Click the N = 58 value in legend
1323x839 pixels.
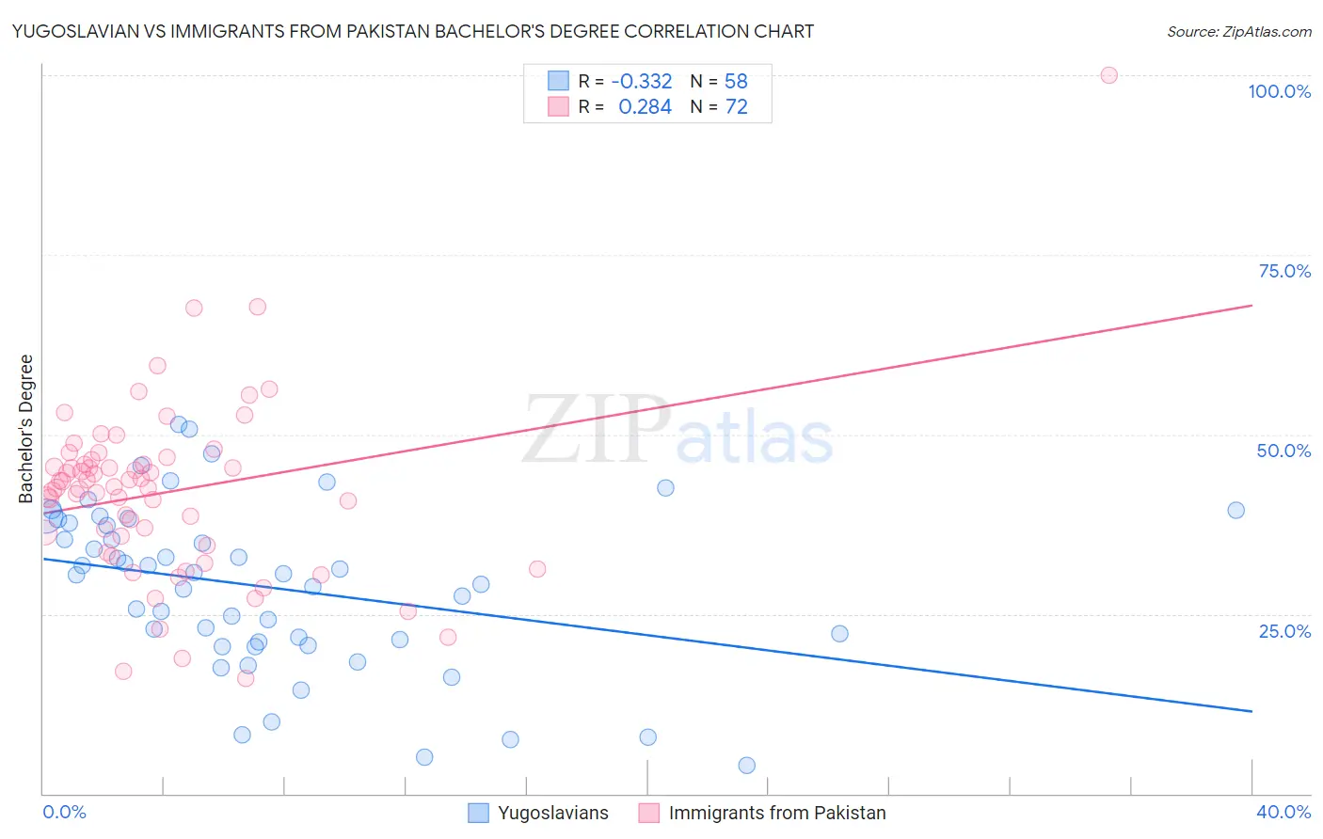(719, 81)
